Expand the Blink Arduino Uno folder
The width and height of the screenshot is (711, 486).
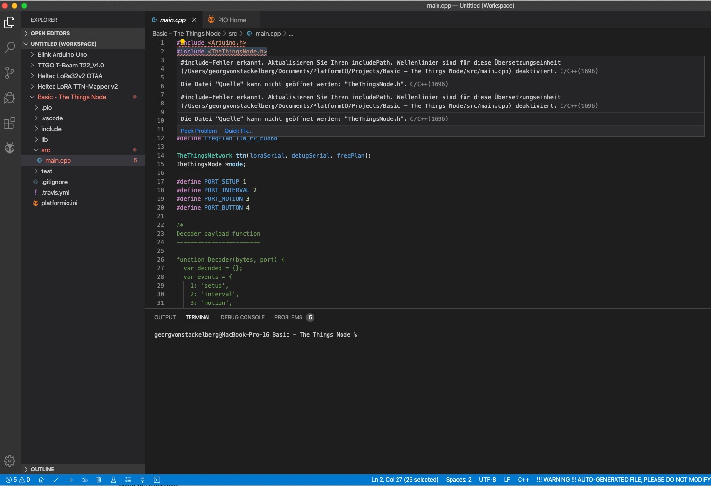point(62,54)
